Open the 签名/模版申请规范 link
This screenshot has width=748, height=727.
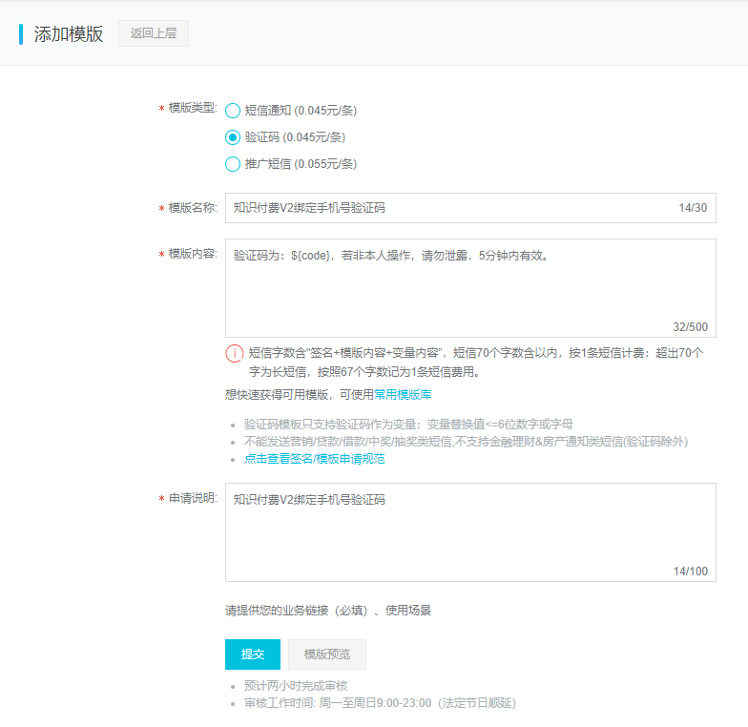[x=314, y=459]
